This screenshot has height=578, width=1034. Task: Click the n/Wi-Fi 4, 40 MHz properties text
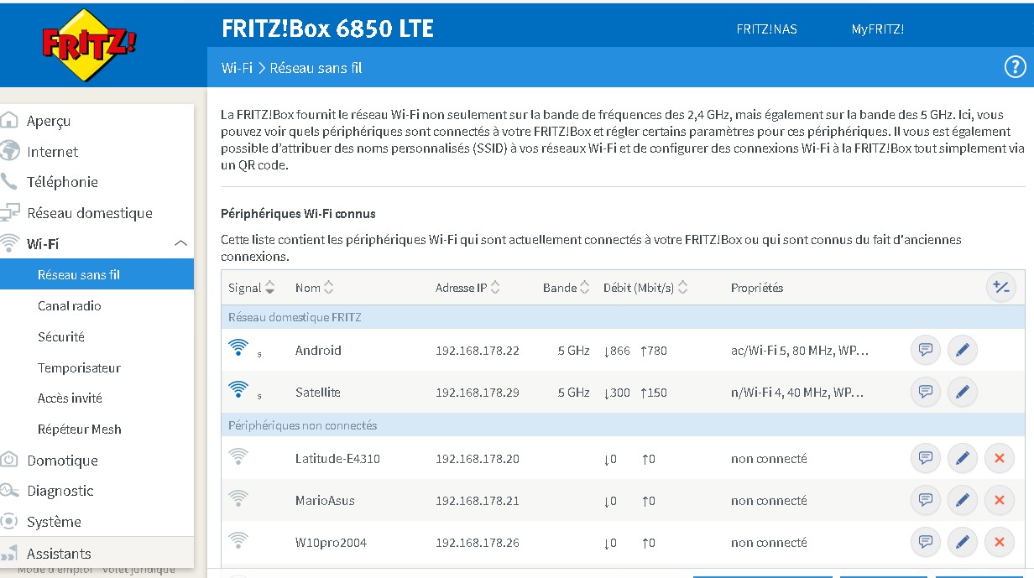point(797,393)
